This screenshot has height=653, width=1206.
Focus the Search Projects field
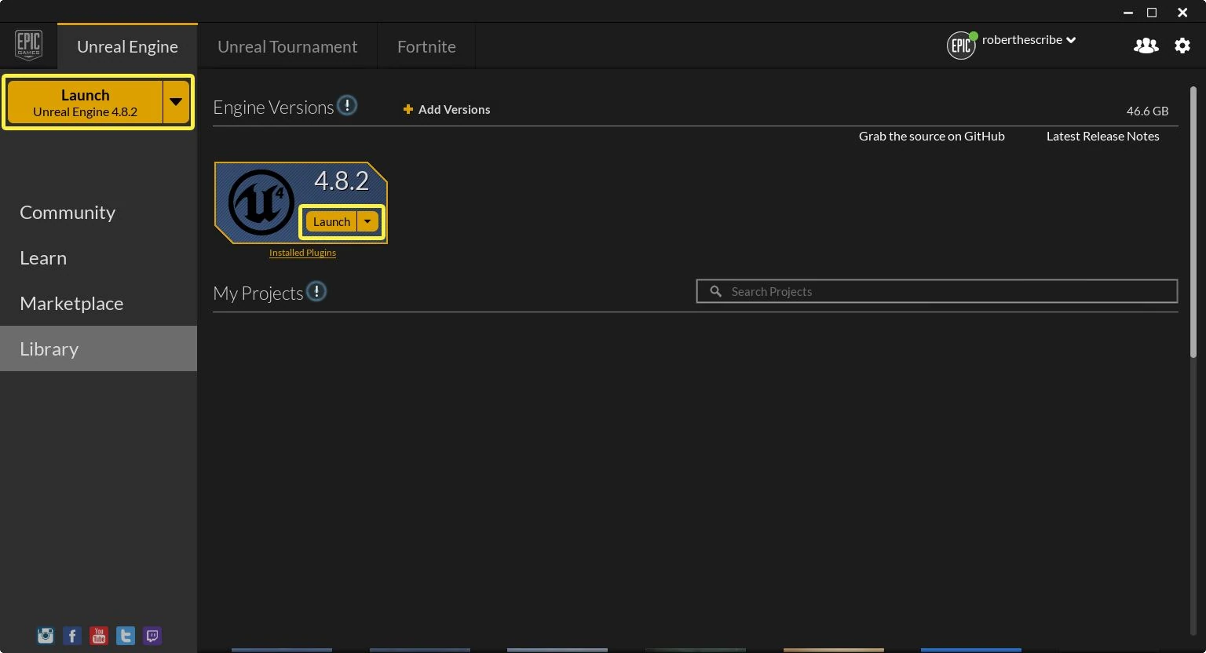(x=937, y=291)
